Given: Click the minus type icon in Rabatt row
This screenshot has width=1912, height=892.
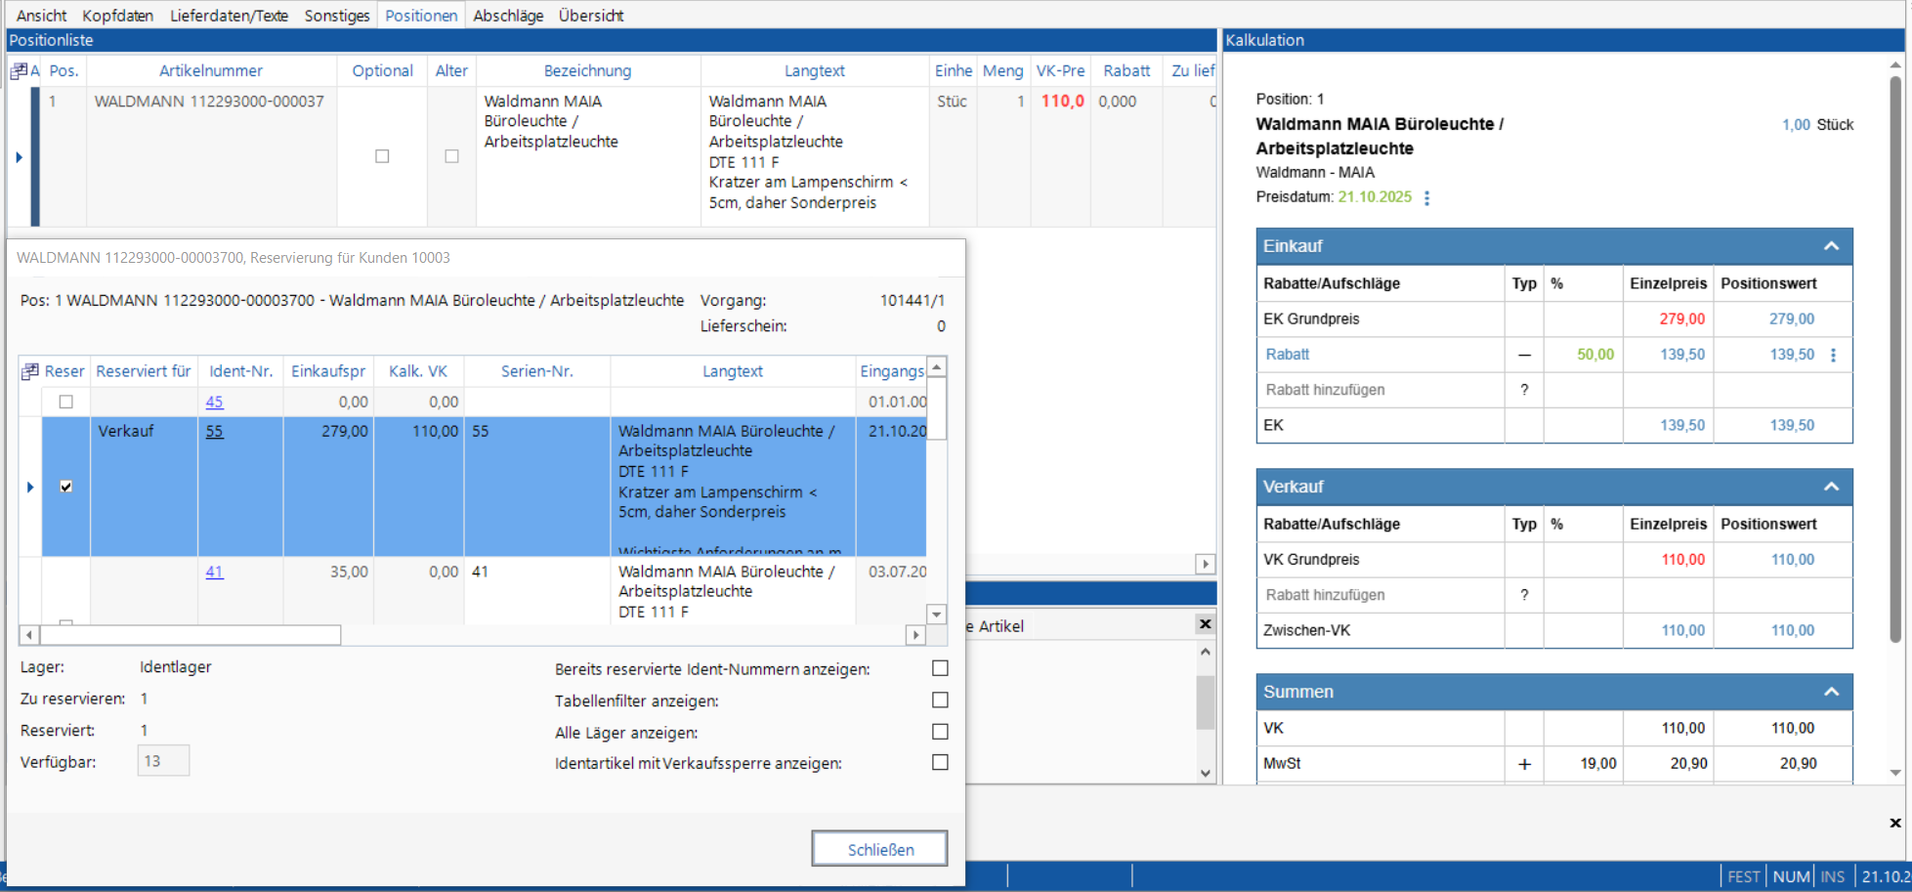Looking at the screenshot, I should 1524,355.
